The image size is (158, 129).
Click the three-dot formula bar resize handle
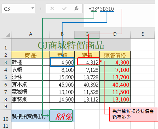click(x=41, y=8)
